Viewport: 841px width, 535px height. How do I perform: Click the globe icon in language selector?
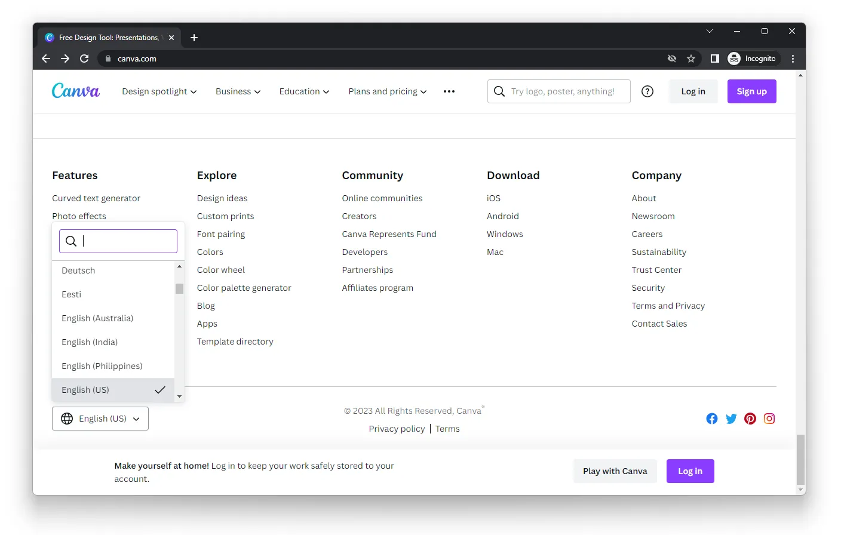(x=67, y=419)
